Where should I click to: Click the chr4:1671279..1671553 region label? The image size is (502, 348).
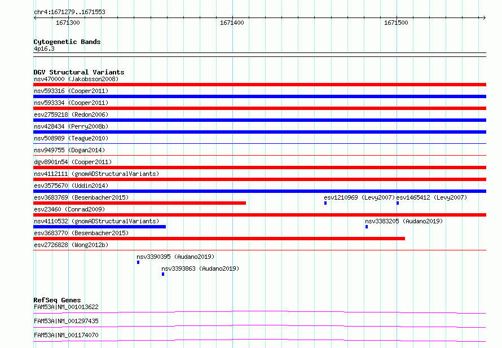click(69, 12)
